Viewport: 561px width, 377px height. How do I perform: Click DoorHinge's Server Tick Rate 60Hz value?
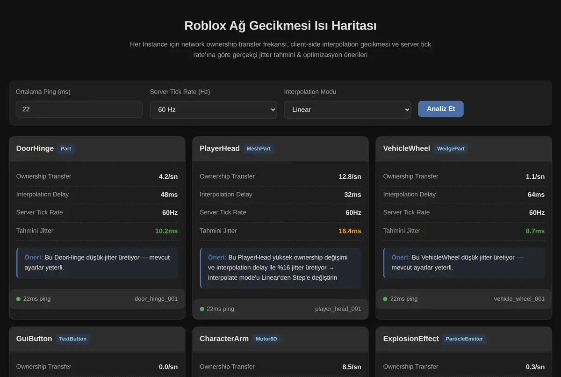pyautogui.click(x=170, y=213)
